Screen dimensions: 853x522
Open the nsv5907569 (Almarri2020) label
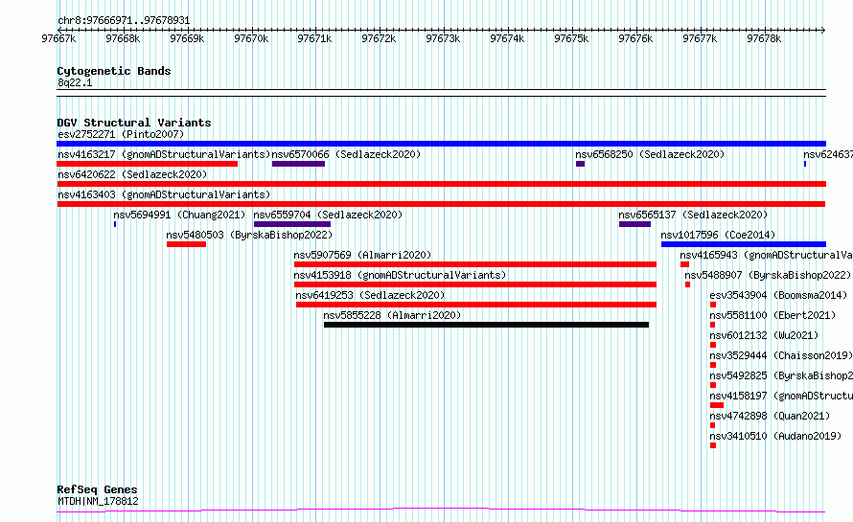(x=363, y=255)
